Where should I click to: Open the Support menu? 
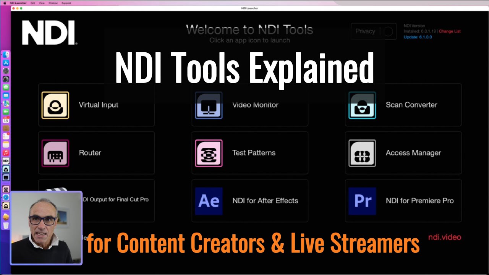tap(66, 3)
